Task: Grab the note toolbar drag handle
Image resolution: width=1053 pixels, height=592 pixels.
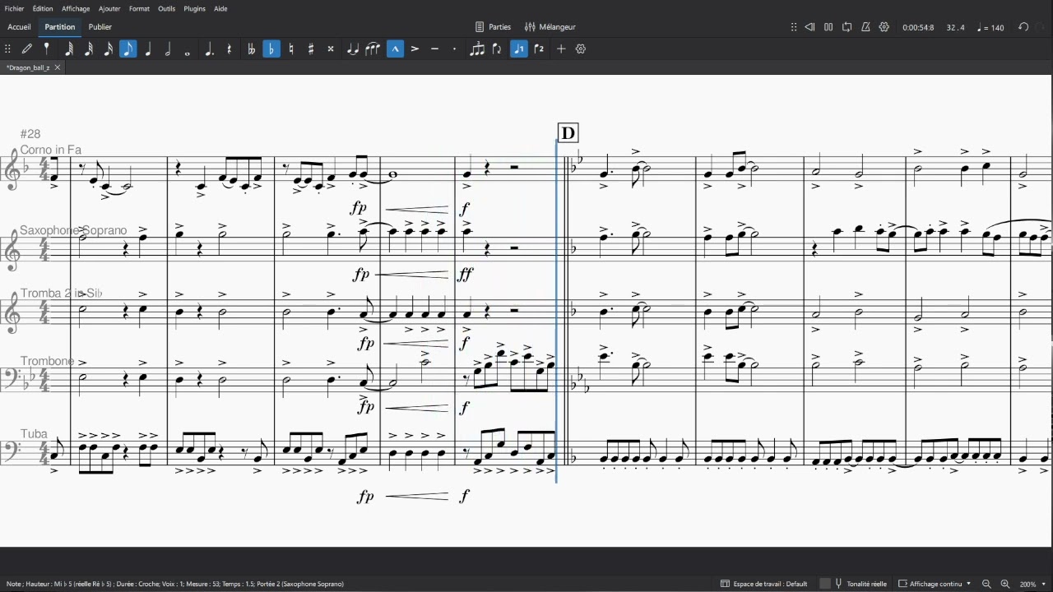Action: pyautogui.click(x=7, y=49)
